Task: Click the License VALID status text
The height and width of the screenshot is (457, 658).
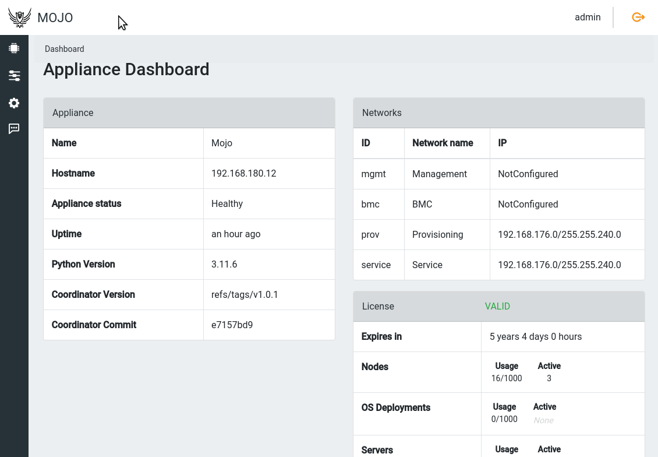Action: (x=497, y=307)
